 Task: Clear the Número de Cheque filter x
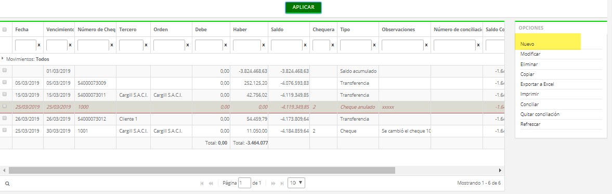pyautogui.click(x=112, y=45)
